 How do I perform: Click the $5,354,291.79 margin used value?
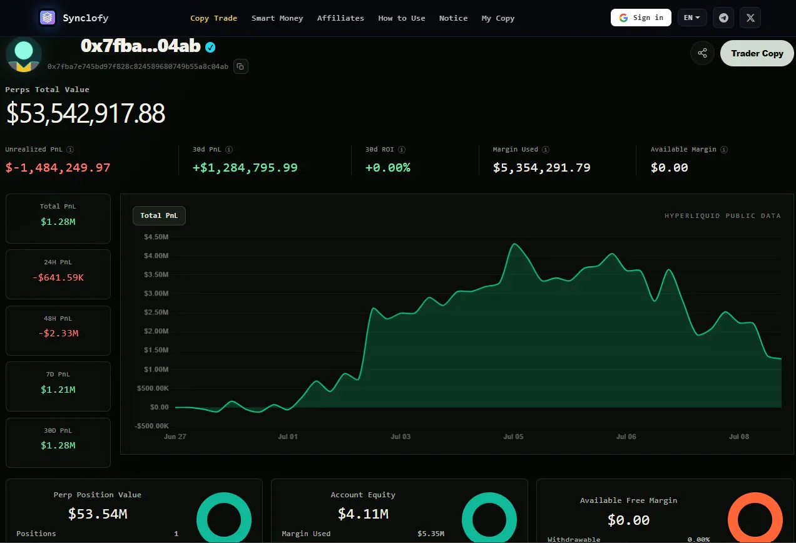pos(541,167)
